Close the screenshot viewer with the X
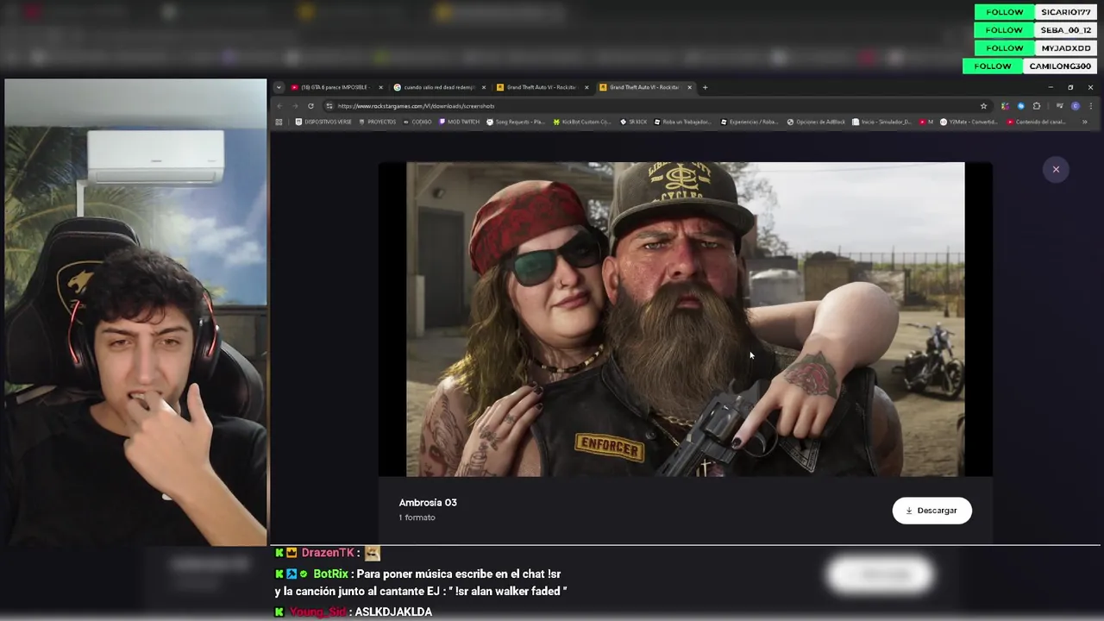1104x621 pixels. click(1056, 169)
